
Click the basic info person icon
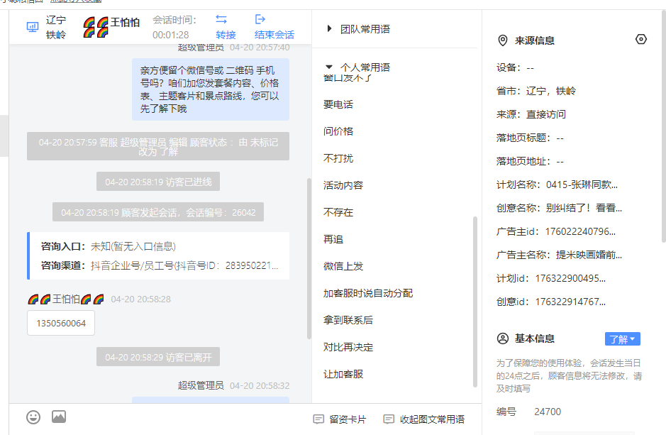(x=502, y=338)
